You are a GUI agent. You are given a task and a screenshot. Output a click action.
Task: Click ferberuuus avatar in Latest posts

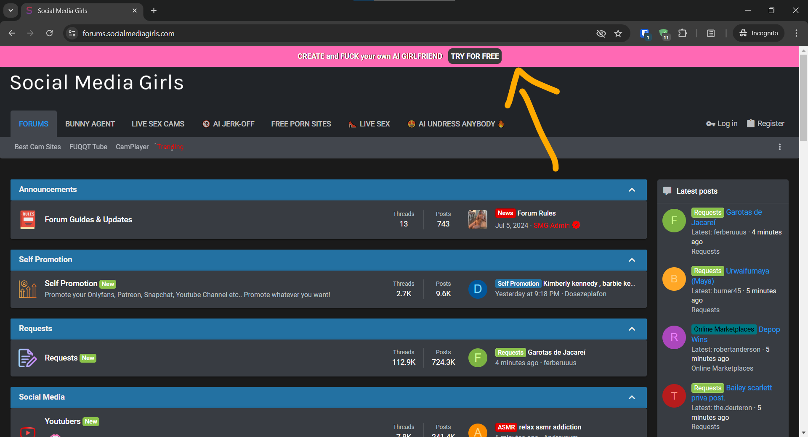(x=673, y=220)
